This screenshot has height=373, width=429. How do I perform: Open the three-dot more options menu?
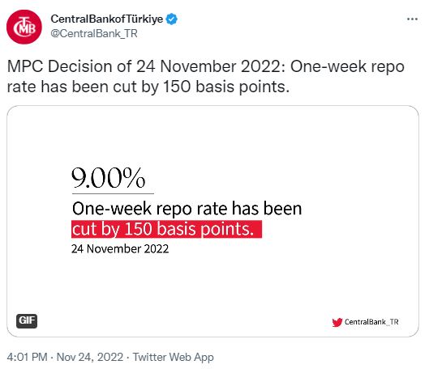(412, 19)
